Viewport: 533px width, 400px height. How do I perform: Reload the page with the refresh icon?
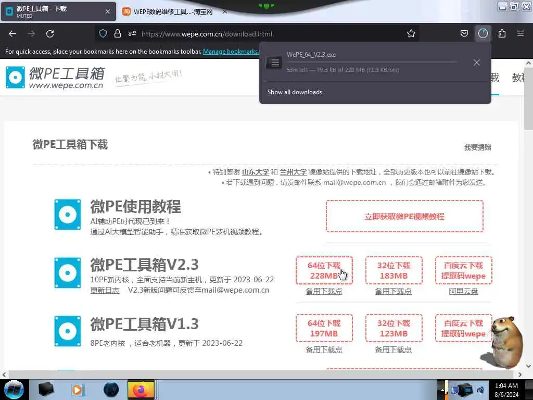[x=50, y=34]
